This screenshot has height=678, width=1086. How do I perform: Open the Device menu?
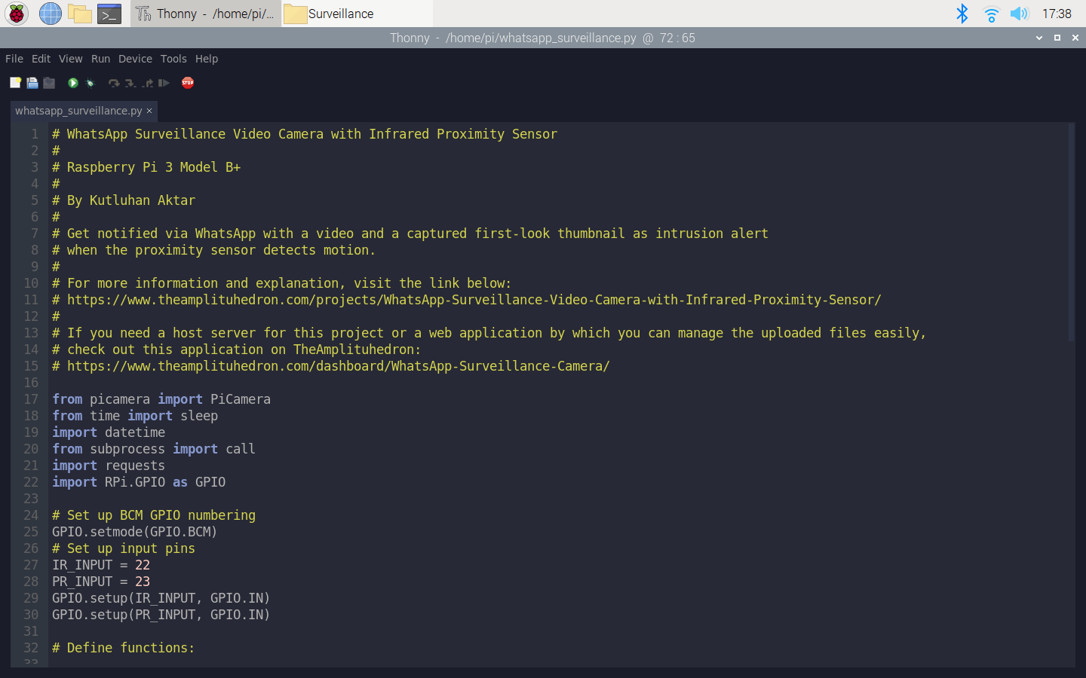tap(135, 59)
